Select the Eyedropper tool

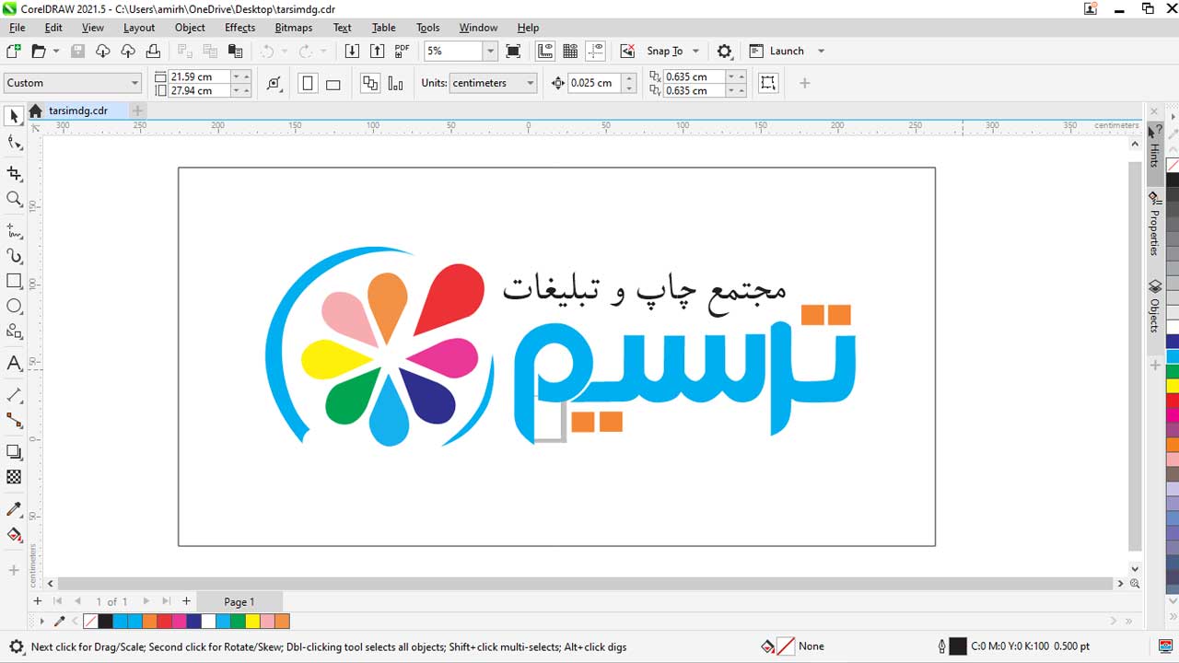(14, 509)
